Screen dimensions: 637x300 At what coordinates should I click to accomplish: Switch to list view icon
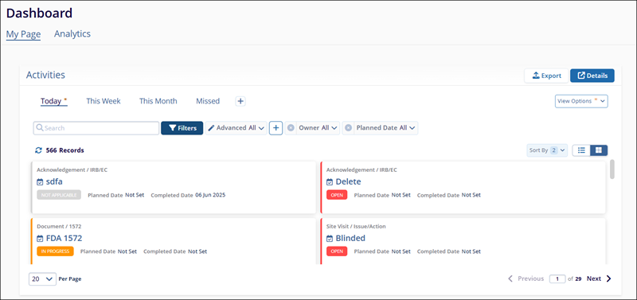tap(581, 150)
